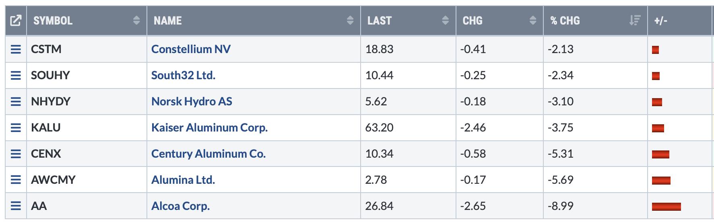Open the Alcoa Corp. link
Viewport: 714px width, 222px height.
[x=180, y=206]
